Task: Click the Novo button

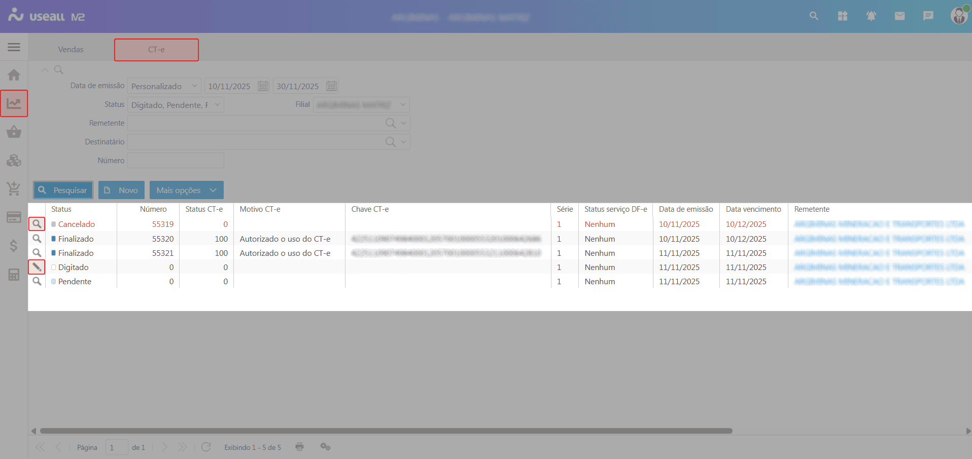Action: click(121, 190)
